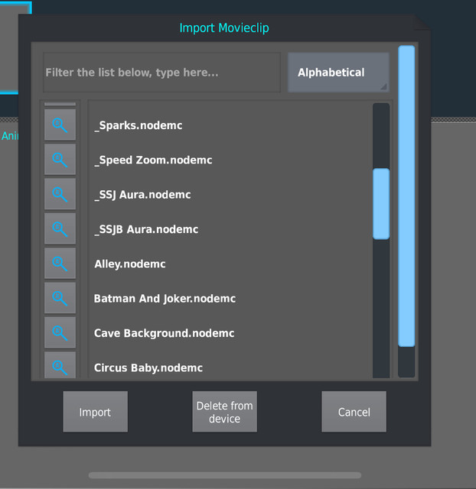Cancel the Import Movieclip dialog
Image resolution: width=476 pixels, height=489 pixels.
354,412
